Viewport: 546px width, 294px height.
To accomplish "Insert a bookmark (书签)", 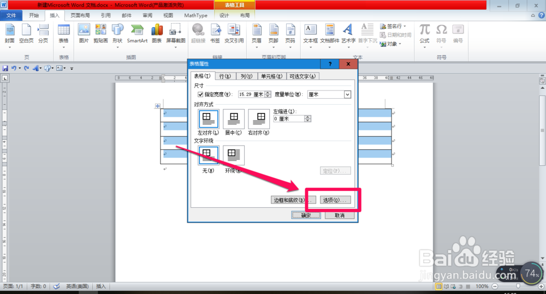I will (215, 34).
